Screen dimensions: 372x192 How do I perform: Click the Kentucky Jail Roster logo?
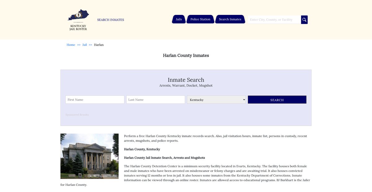coord(78,20)
